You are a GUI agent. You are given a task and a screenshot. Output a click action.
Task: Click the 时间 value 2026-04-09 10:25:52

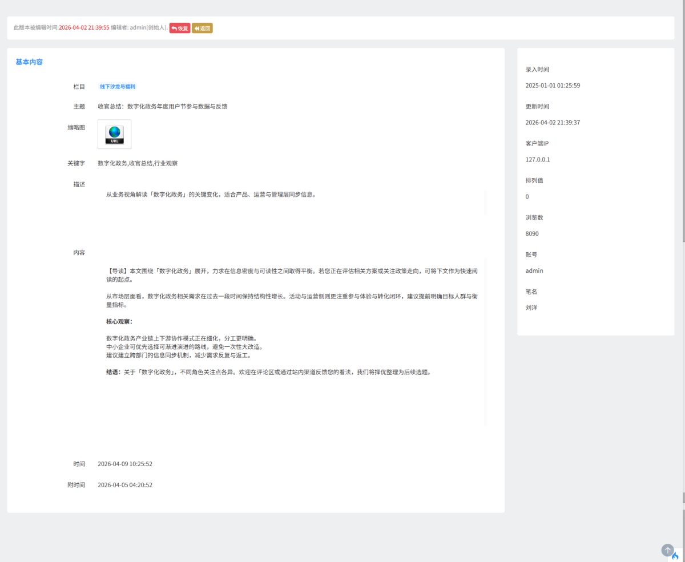(125, 464)
